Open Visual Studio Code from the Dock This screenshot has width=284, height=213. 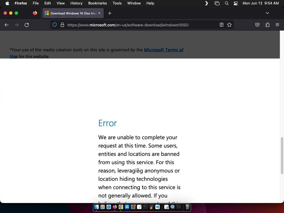tap(158, 207)
